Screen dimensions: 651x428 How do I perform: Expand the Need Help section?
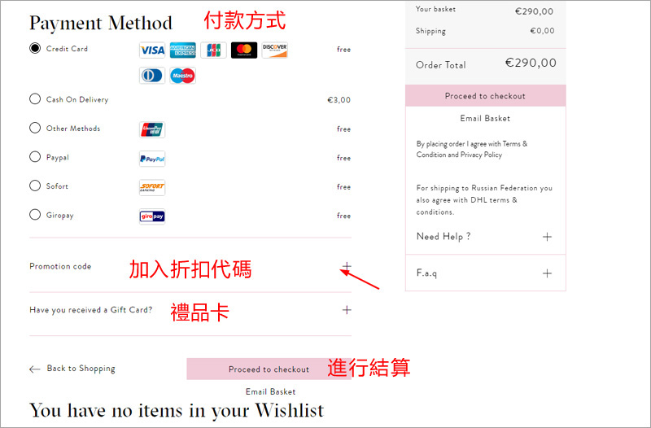pos(547,237)
